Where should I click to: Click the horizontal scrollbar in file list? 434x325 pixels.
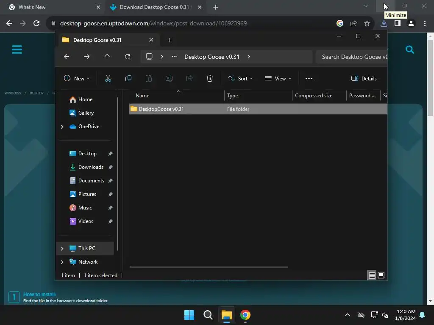pos(209,267)
